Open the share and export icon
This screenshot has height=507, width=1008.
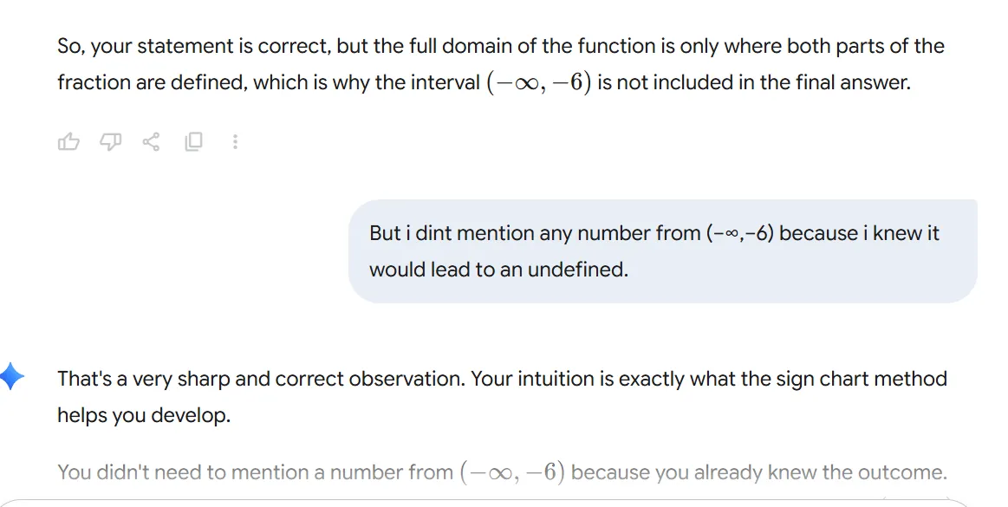pyautogui.click(x=152, y=141)
